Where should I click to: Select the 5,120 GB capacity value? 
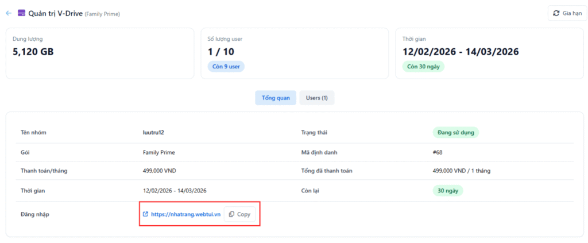33,52
